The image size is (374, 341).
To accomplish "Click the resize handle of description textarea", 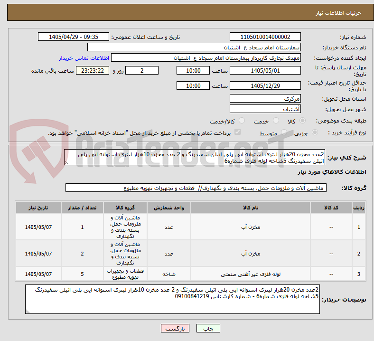I will coord(66,163).
